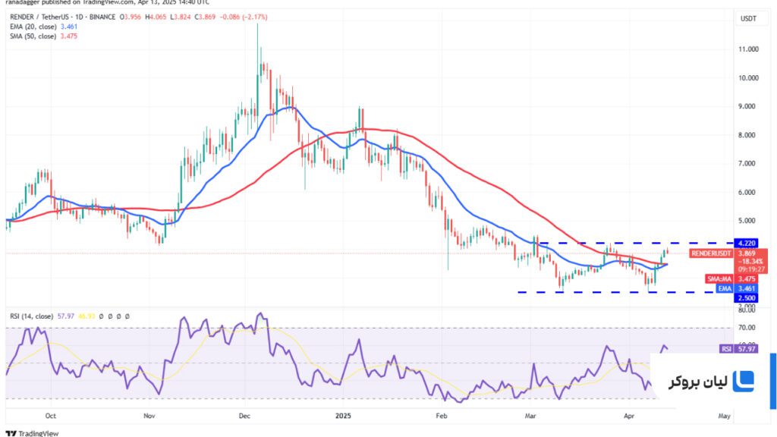This screenshot has width=777, height=437.
Task: Click the 2.500 support price label
Action: pos(747,297)
